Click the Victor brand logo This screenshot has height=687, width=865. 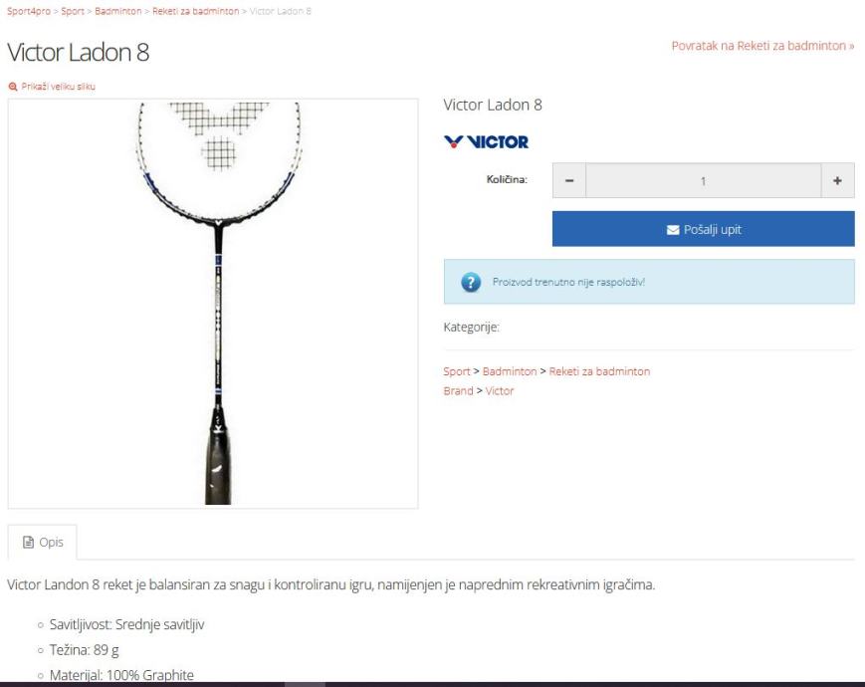tap(486, 141)
